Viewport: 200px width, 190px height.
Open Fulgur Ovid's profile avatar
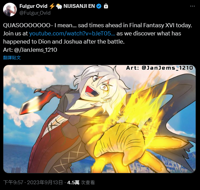10,10
